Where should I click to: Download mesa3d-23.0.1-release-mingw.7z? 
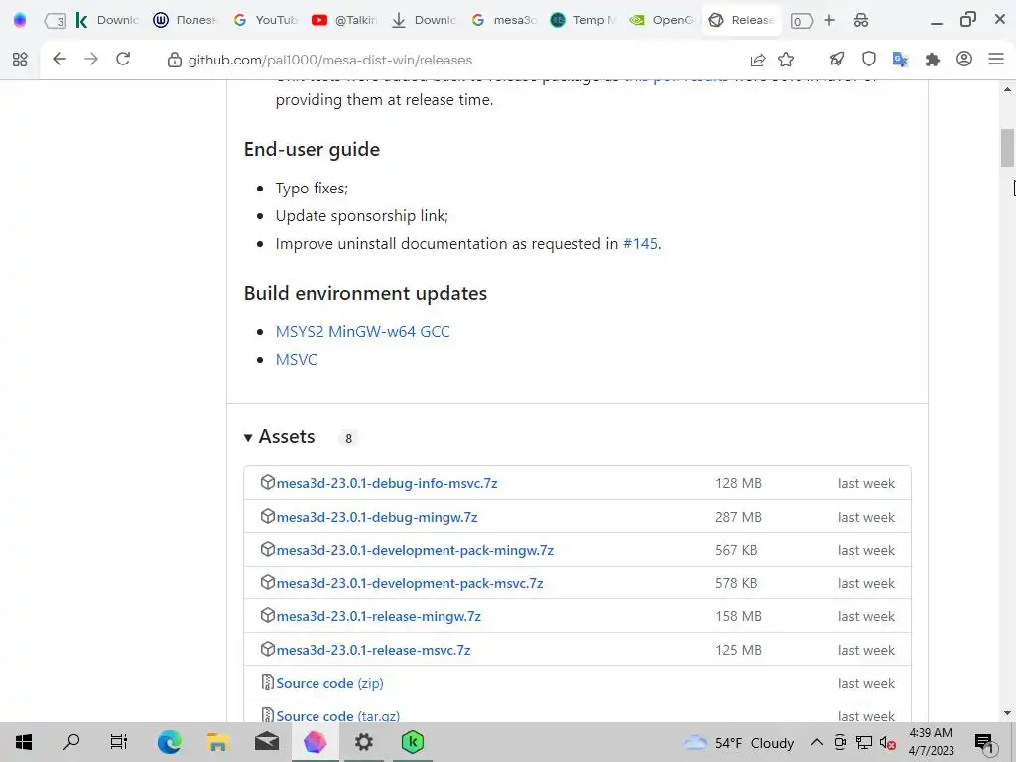click(378, 616)
